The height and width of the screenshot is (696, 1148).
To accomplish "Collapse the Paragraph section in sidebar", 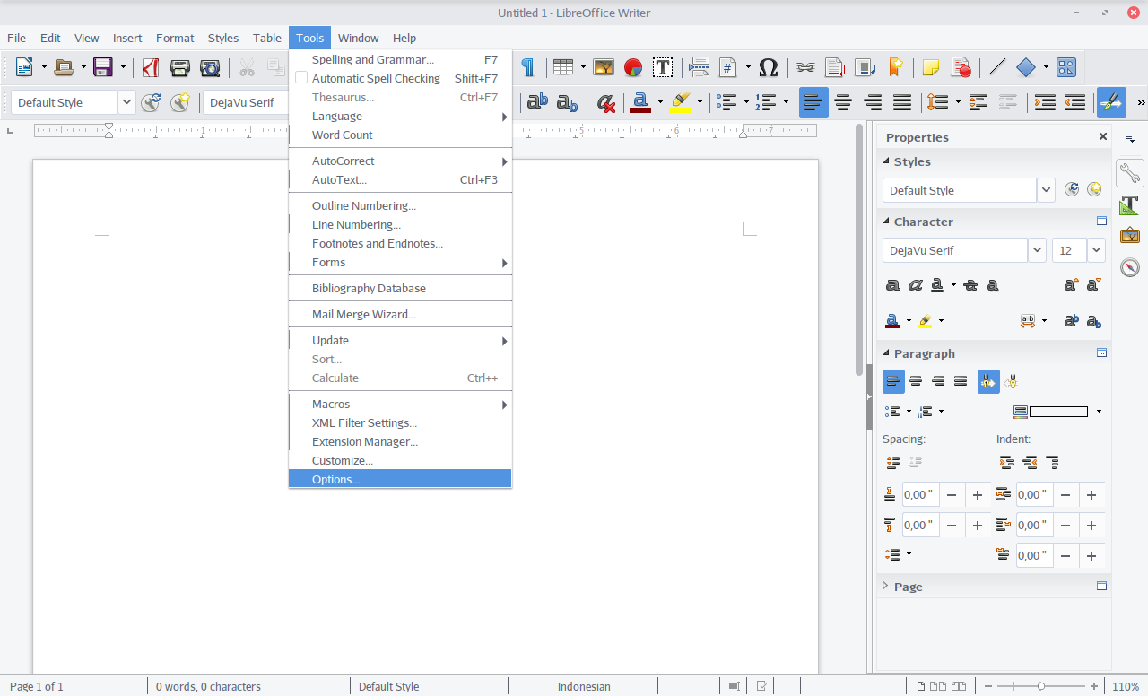I will click(885, 353).
